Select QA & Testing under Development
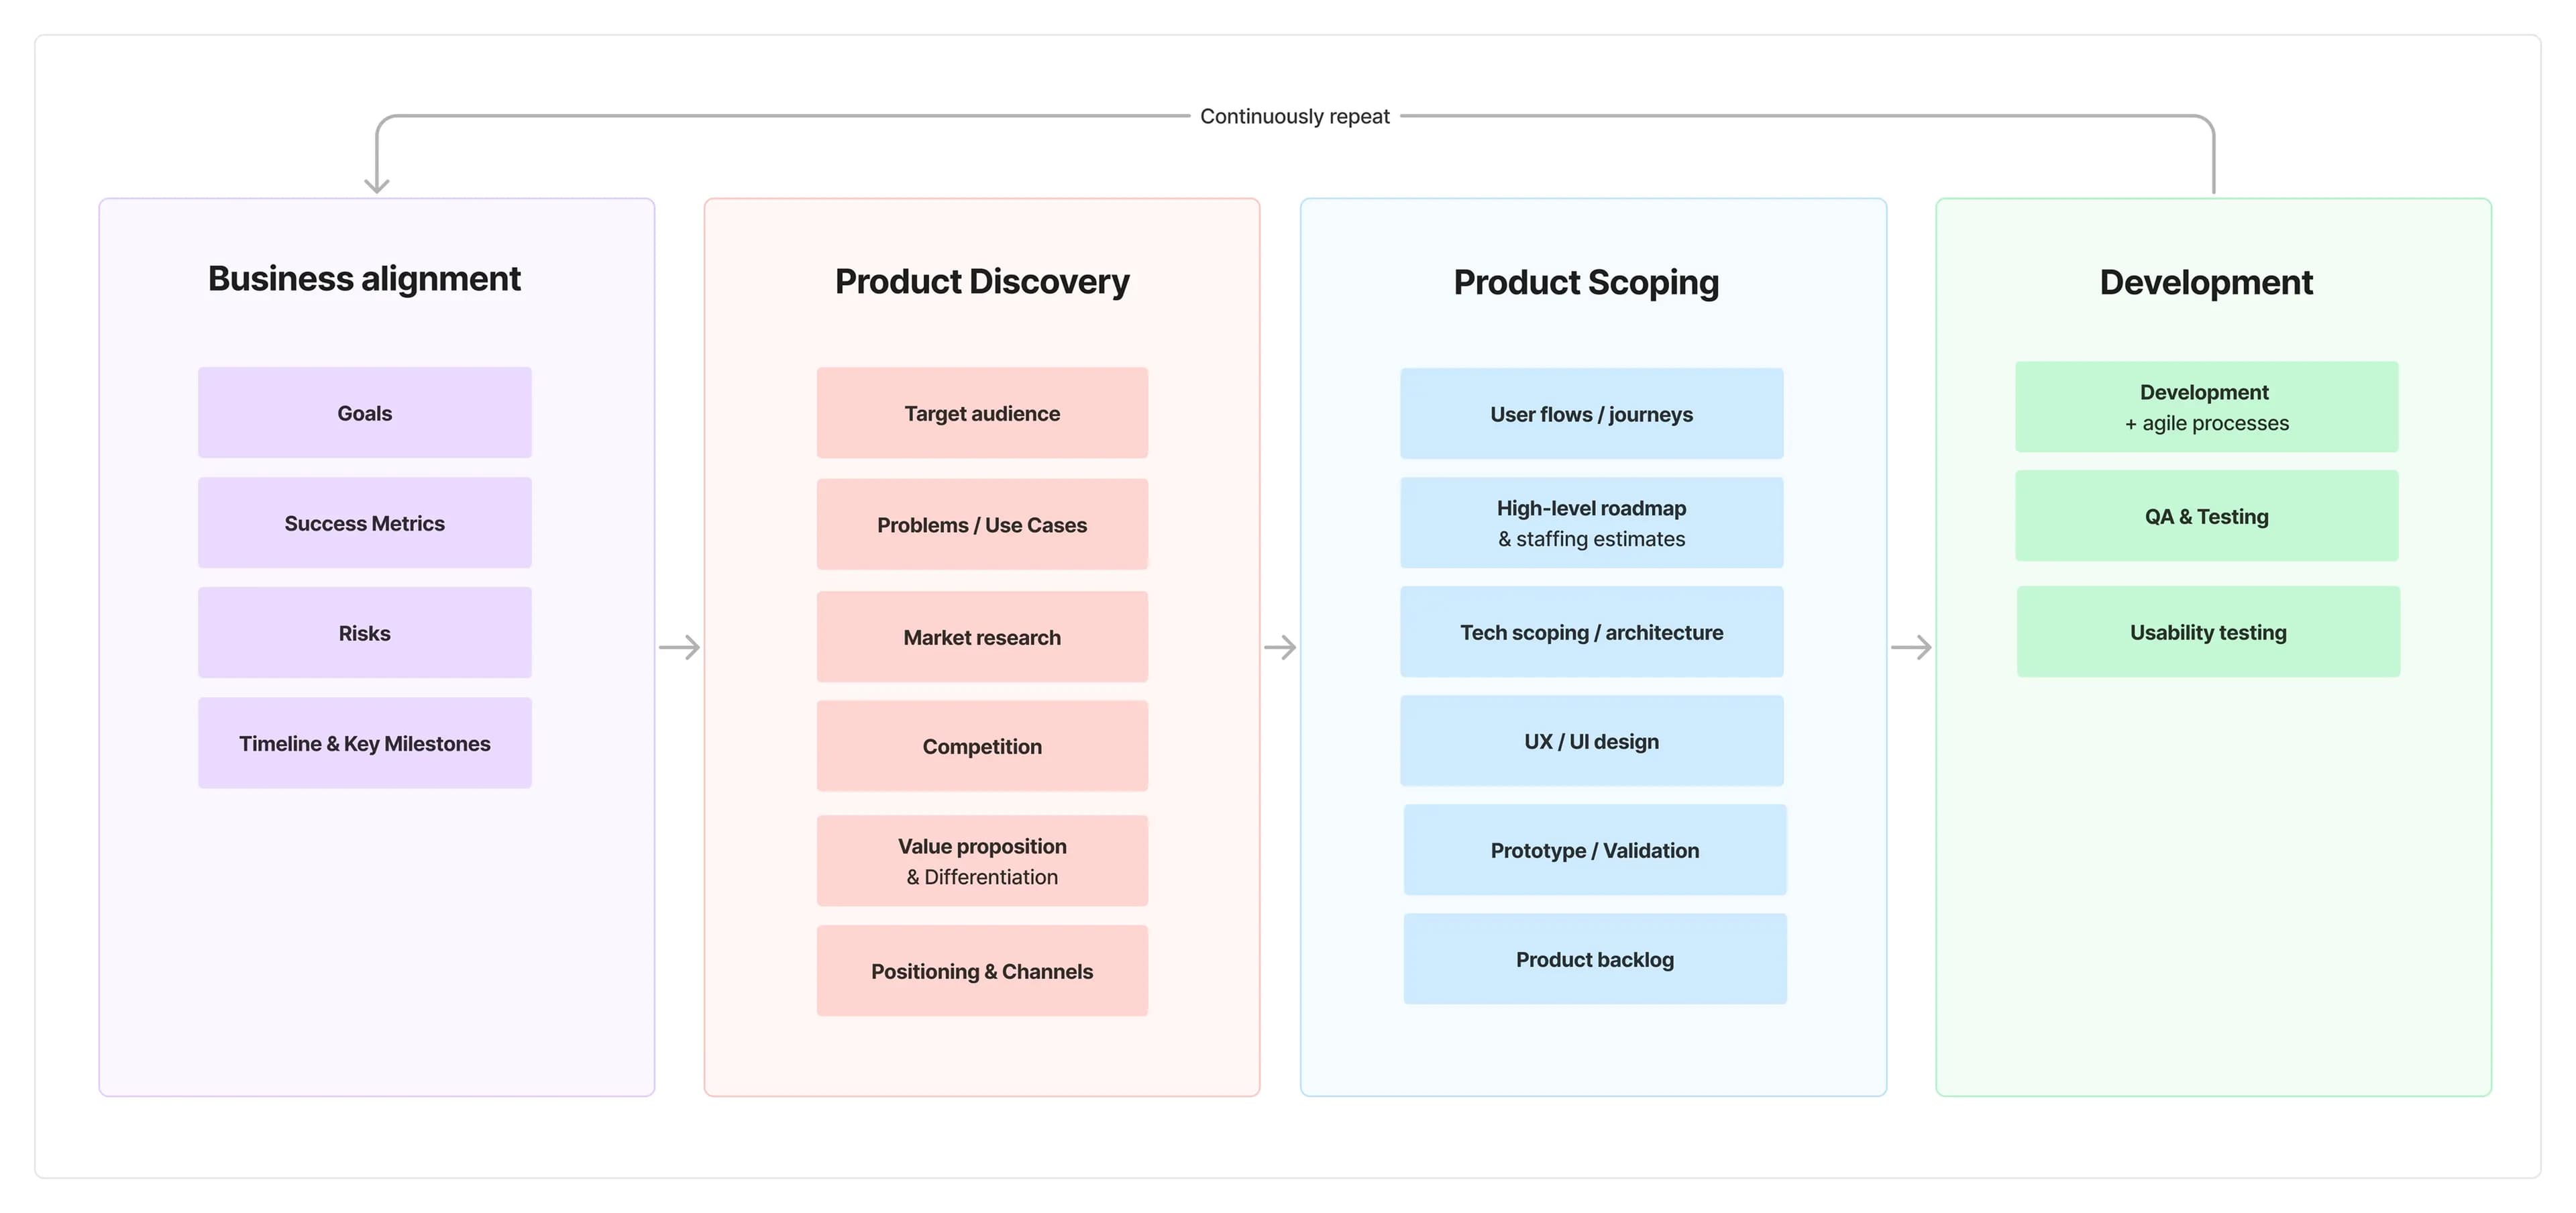The width and height of the screenshot is (2576, 1213). [x=2206, y=516]
